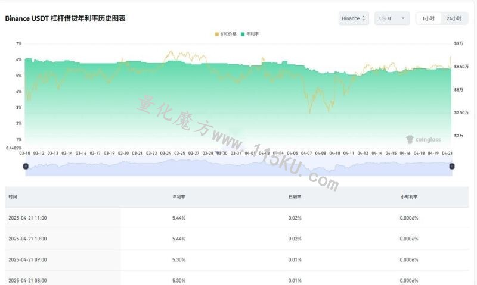Click the 04-21 date label on x-axis

pos(447,154)
